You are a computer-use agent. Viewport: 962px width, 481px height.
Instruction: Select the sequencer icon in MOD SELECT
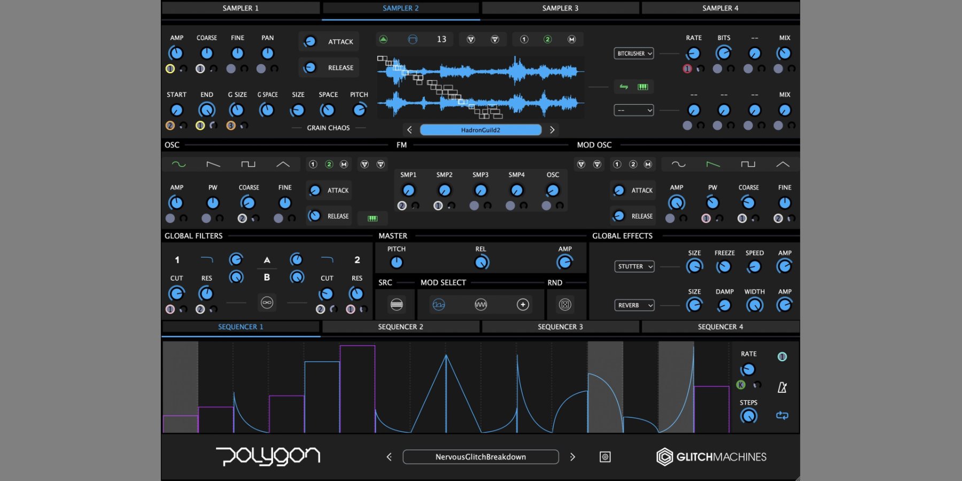[x=439, y=305]
